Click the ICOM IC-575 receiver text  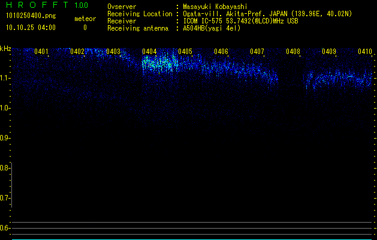pos(240,21)
